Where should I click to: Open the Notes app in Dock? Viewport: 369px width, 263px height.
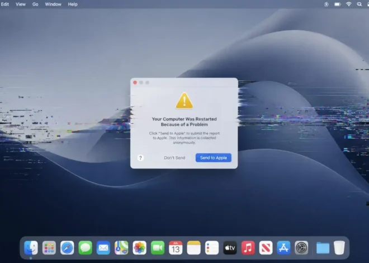(193, 248)
